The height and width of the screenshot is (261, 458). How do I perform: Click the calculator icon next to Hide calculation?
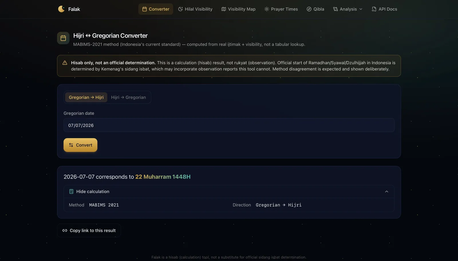71,191
